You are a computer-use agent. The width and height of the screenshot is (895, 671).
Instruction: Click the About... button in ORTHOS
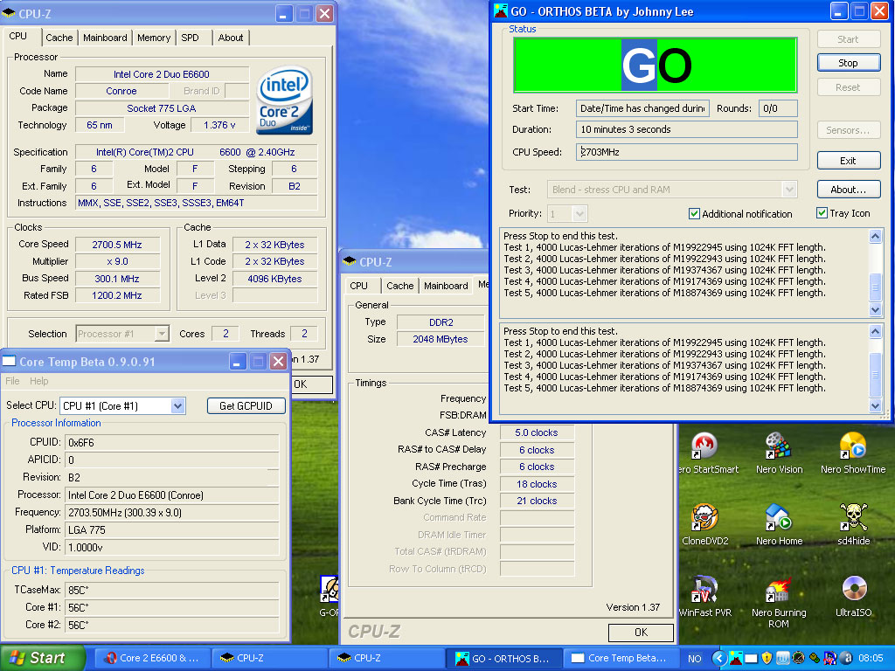[848, 190]
